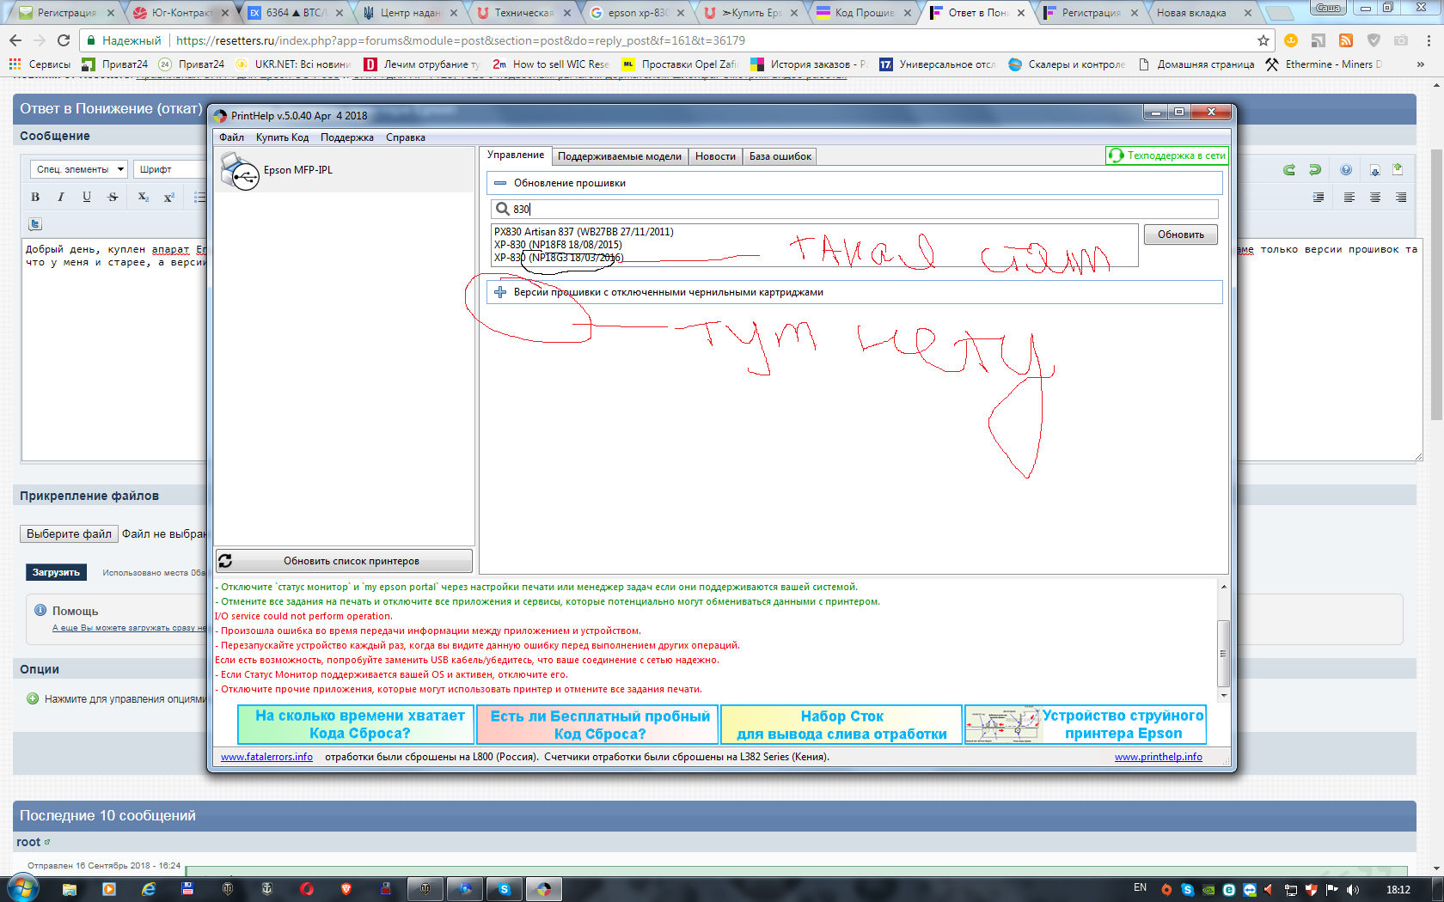The image size is (1444, 902).
Task: Click the Обновить firmware button
Action: tap(1181, 235)
